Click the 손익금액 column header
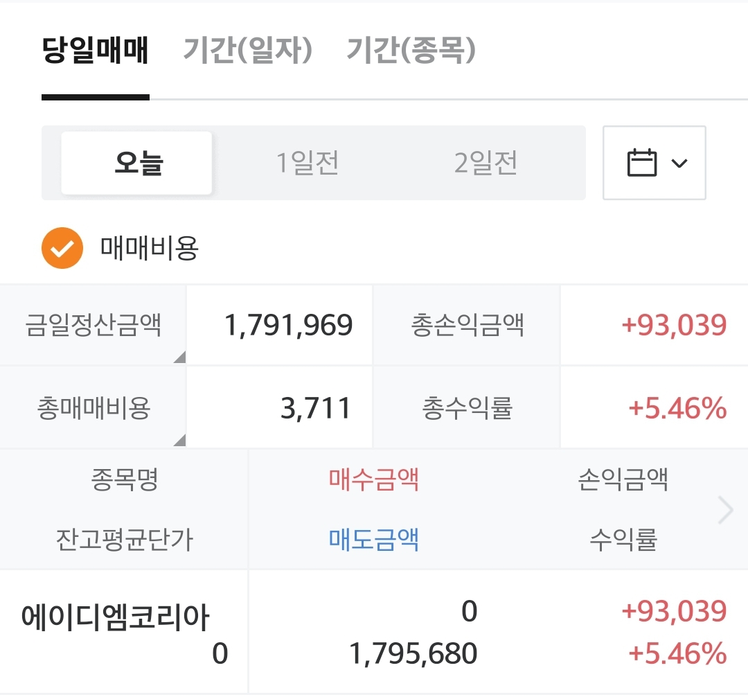The image size is (748, 697). [623, 479]
